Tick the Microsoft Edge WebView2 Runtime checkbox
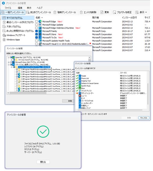Viewport: 153px width, 171px height. pyautogui.click(x=37, y=28)
